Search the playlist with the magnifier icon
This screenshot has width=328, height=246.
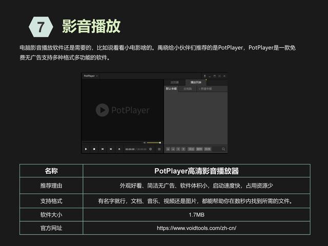[223, 149]
